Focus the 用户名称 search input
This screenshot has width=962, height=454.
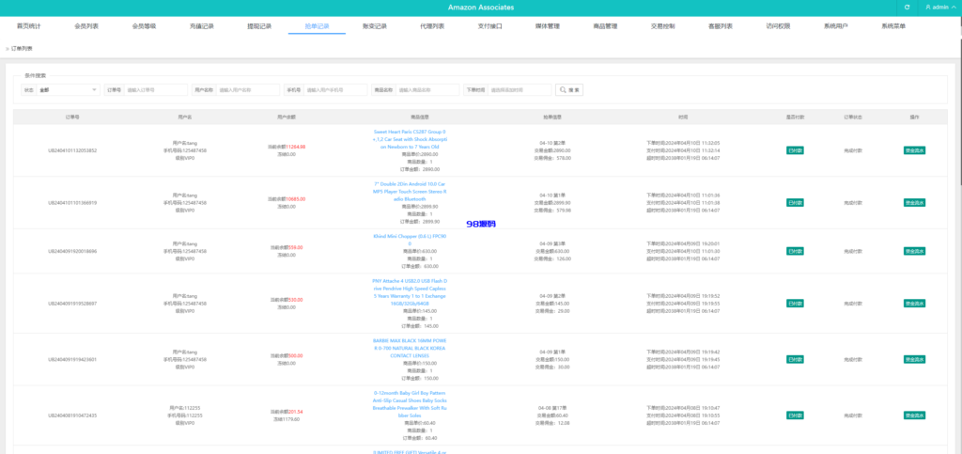tap(248, 89)
